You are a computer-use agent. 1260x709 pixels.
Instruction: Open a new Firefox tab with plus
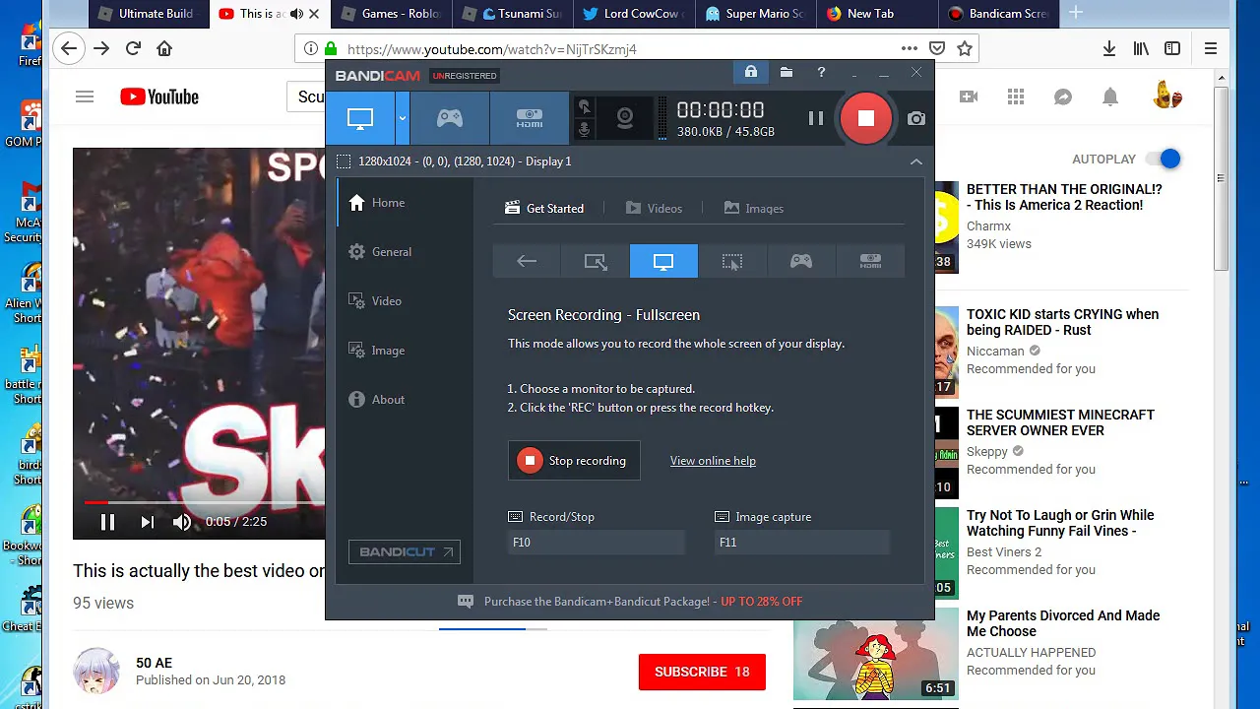click(1076, 13)
